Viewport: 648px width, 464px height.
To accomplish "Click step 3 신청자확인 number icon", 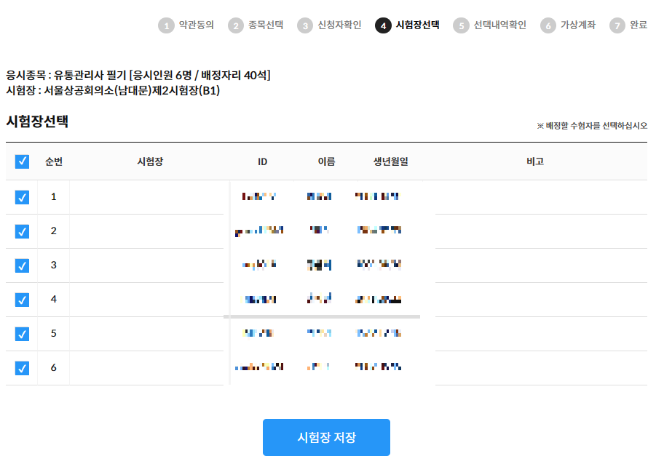I will point(305,25).
